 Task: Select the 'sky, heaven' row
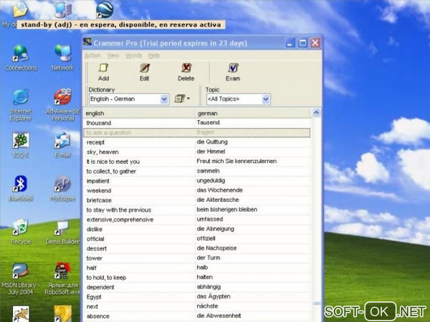197,152
